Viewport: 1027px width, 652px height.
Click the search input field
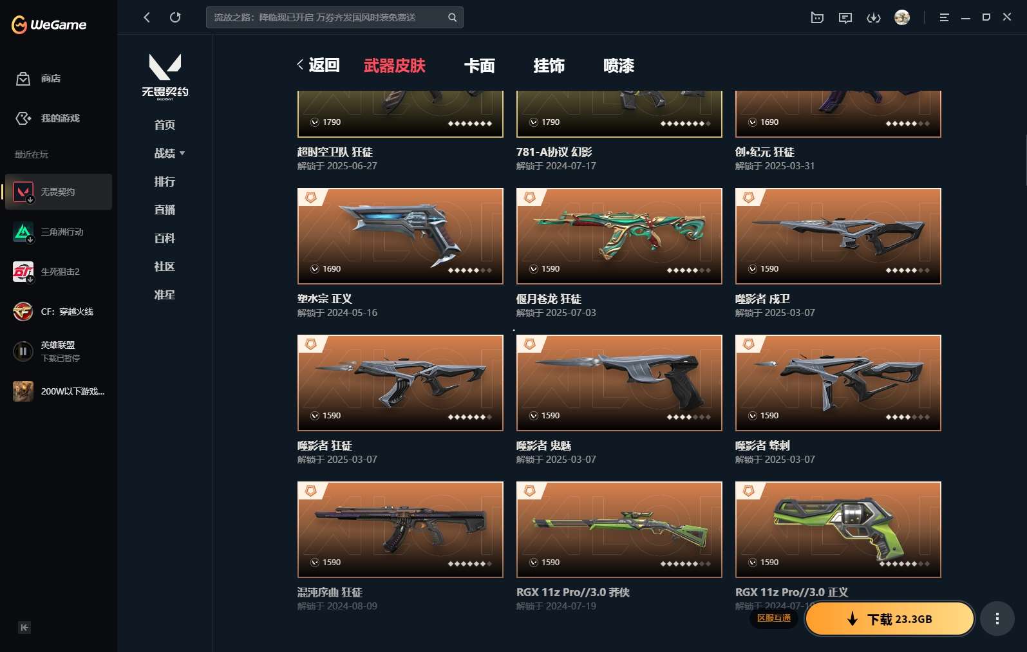click(327, 17)
